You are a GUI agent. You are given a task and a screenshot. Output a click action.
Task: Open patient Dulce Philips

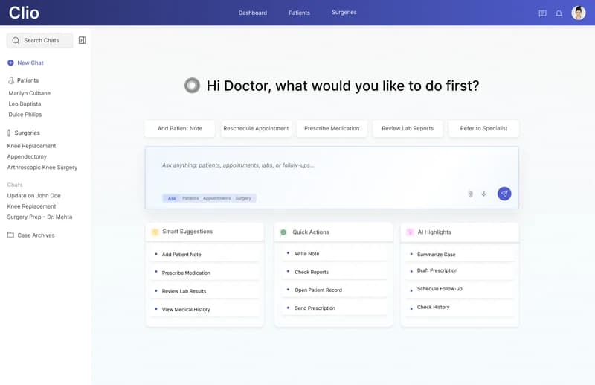click(25, 115)
